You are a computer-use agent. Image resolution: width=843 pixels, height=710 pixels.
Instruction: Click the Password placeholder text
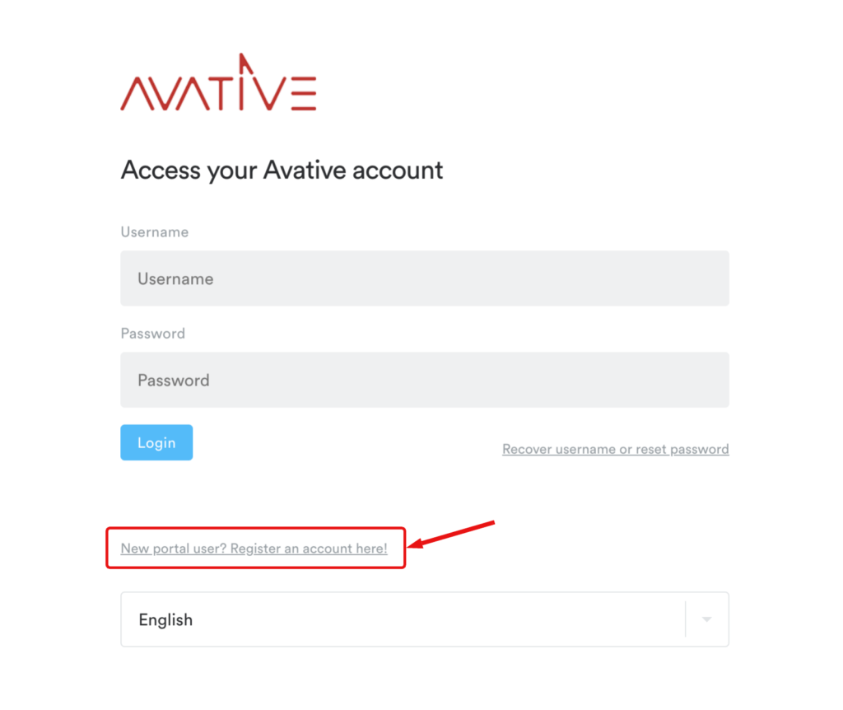pyautogui.click(x=173, y=381)
